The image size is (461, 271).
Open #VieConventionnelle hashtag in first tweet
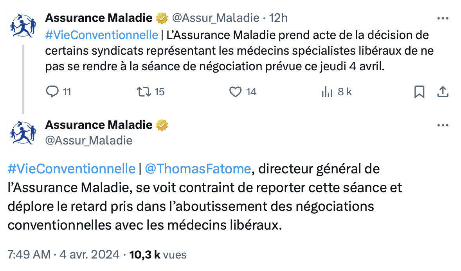click(102, 35)
